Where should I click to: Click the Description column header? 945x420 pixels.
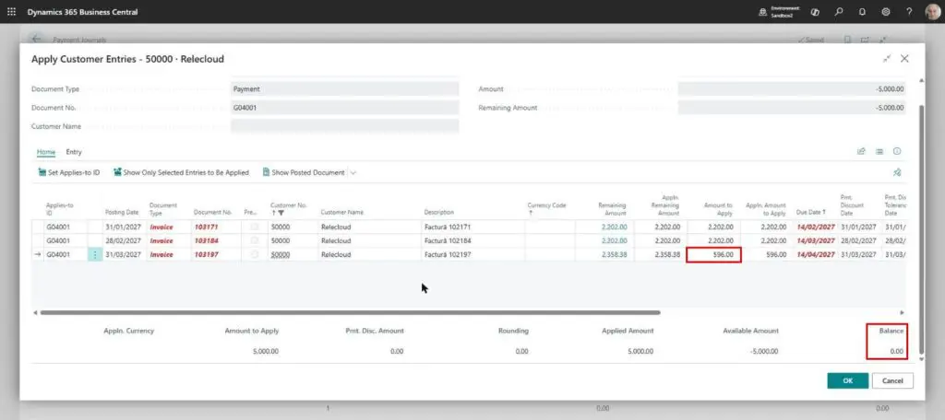point(438,213)
